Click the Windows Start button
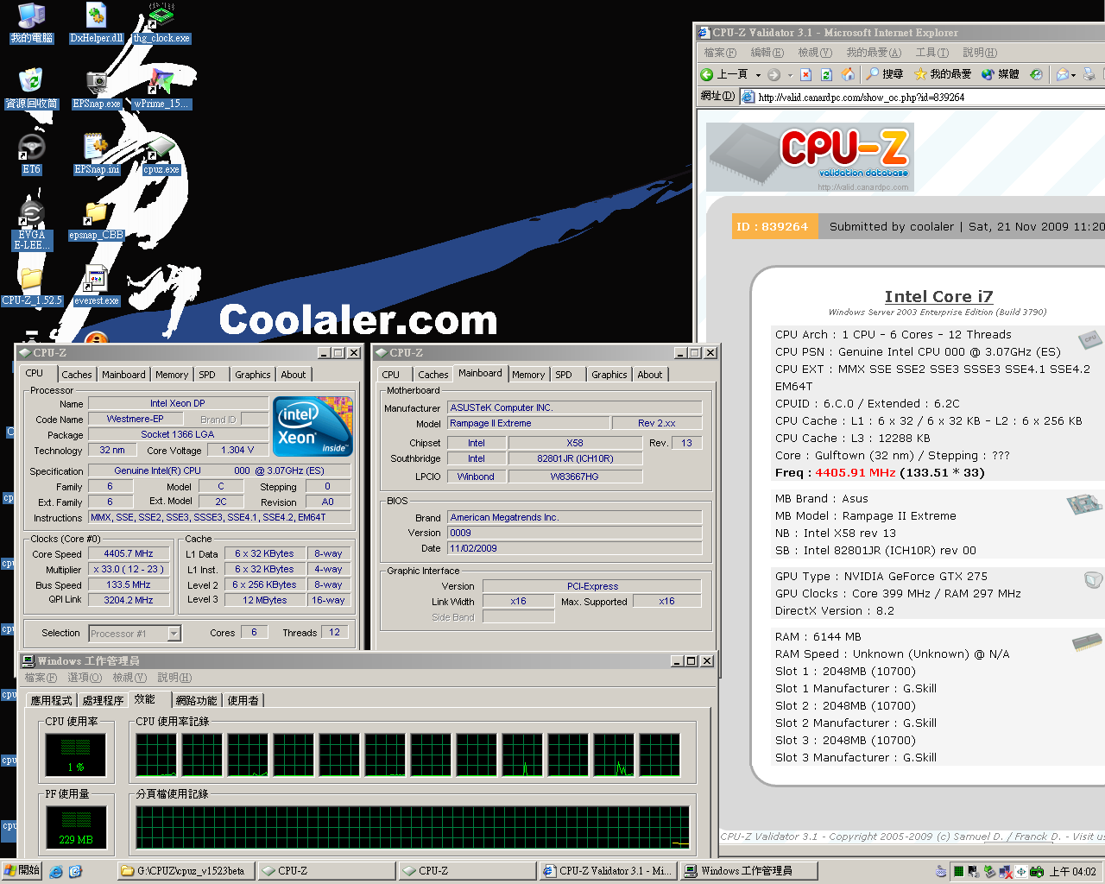Screen dimensions: 1105x884 pos(21,871)
